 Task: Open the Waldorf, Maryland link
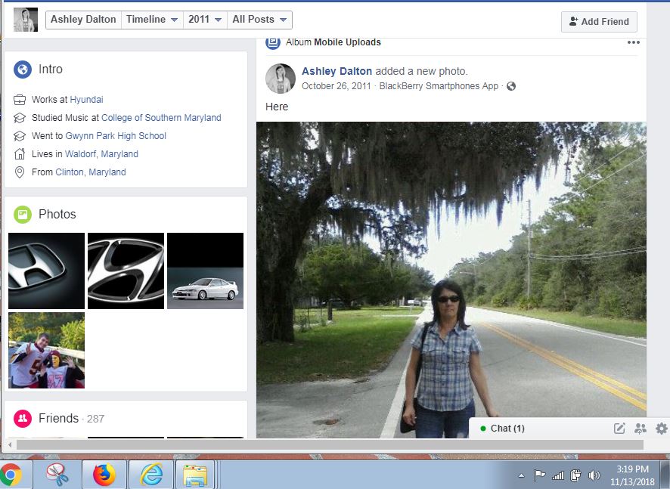click(101, 153)
